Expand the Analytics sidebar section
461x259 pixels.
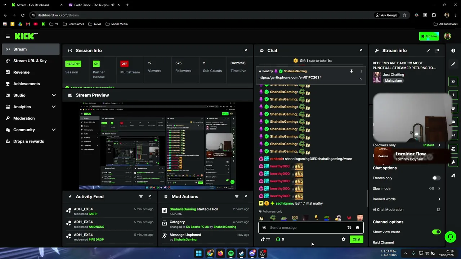click(54, 107)
